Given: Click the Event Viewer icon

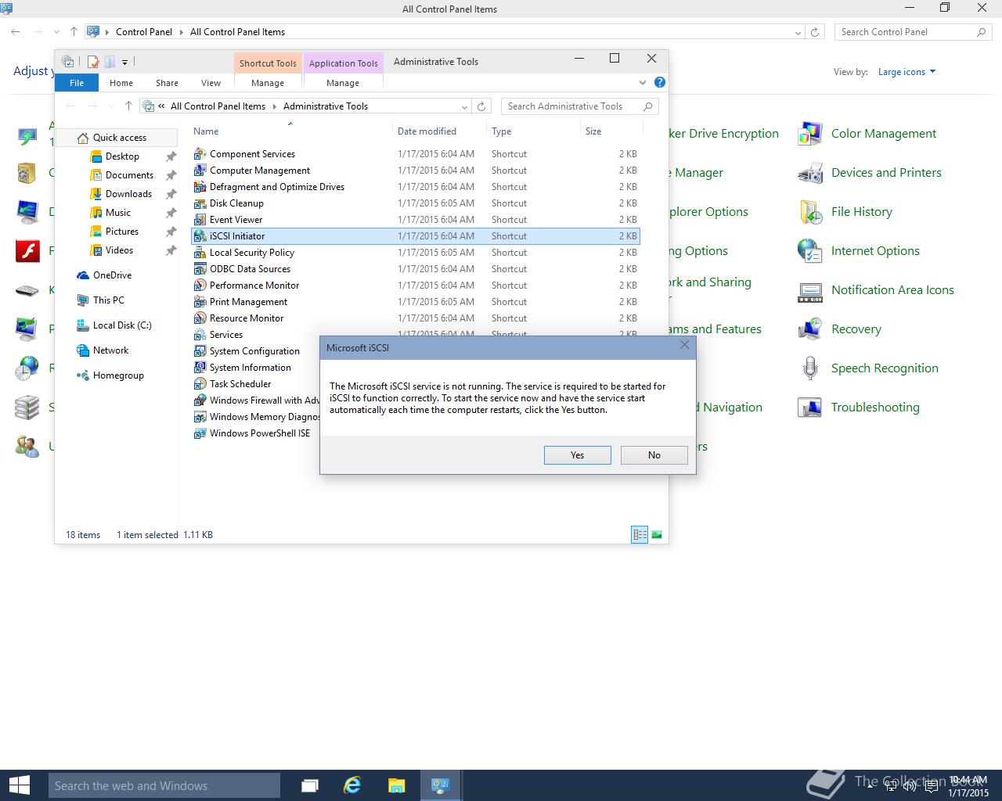Looking at the screenshot, I should tap(200, 220).
